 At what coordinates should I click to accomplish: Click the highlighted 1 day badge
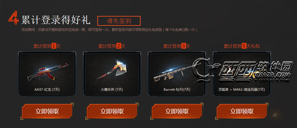click(x=54, y=46)
